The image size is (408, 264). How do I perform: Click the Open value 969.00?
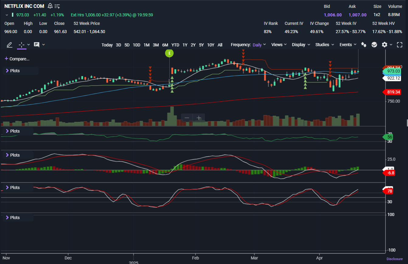click(11, 32)
